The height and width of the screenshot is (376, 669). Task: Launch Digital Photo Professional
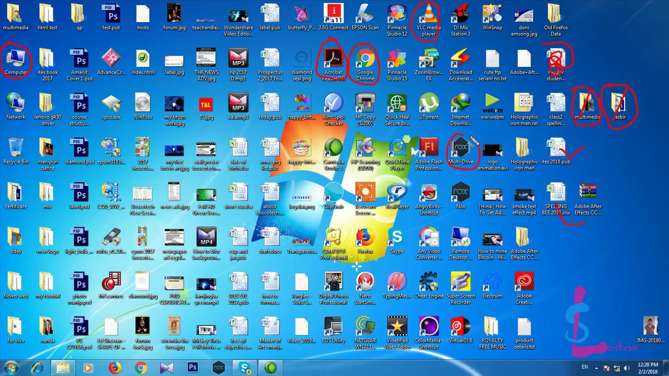[333, 289]
